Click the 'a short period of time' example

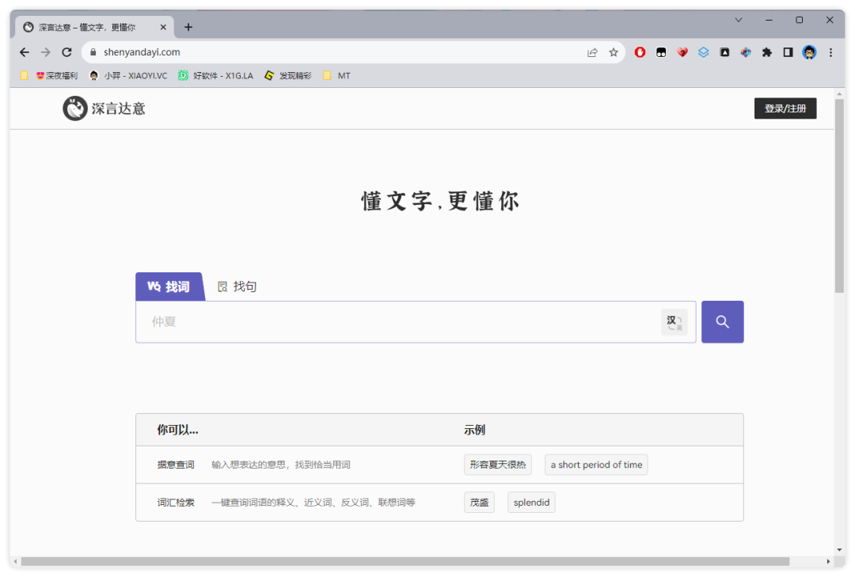pyautogui.click(x=596, y=465)
